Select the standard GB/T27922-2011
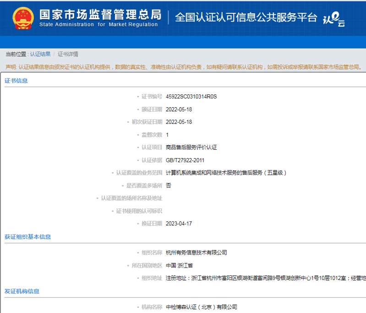 point(185,160)
